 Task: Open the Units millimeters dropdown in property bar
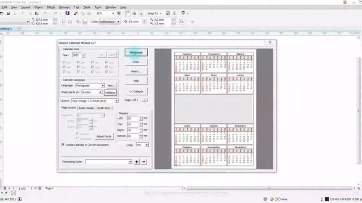[x=118, y=21]
